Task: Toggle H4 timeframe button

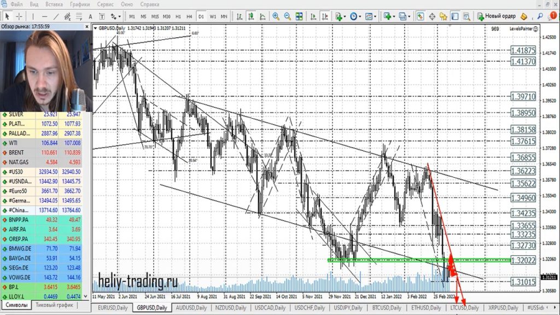Action: (189, 16)
